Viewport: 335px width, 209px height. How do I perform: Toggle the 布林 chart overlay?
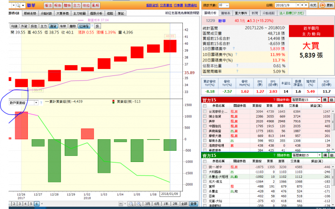click(x=63, y=26)
